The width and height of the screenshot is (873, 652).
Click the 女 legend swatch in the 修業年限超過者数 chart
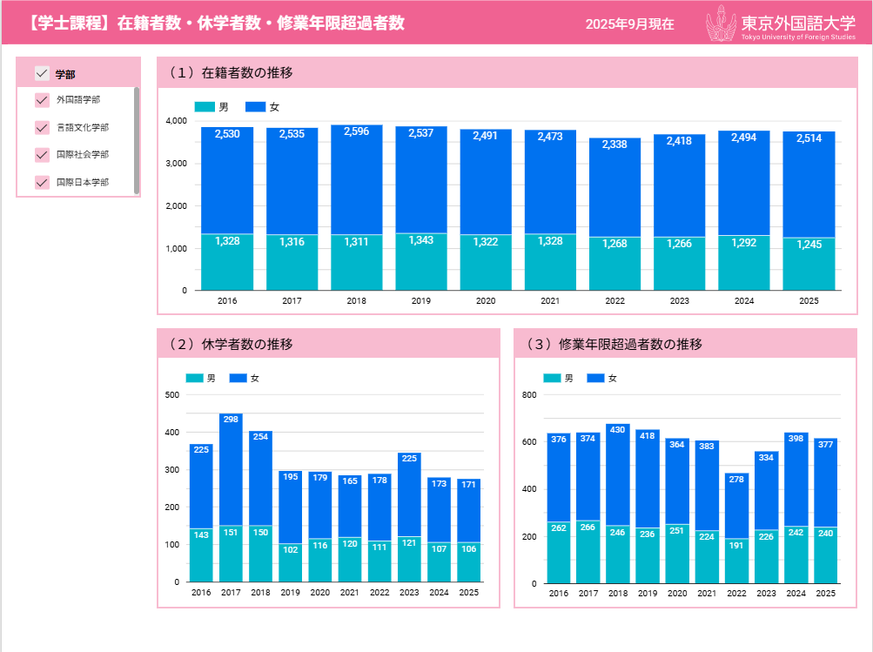click(x=595, y=379)
